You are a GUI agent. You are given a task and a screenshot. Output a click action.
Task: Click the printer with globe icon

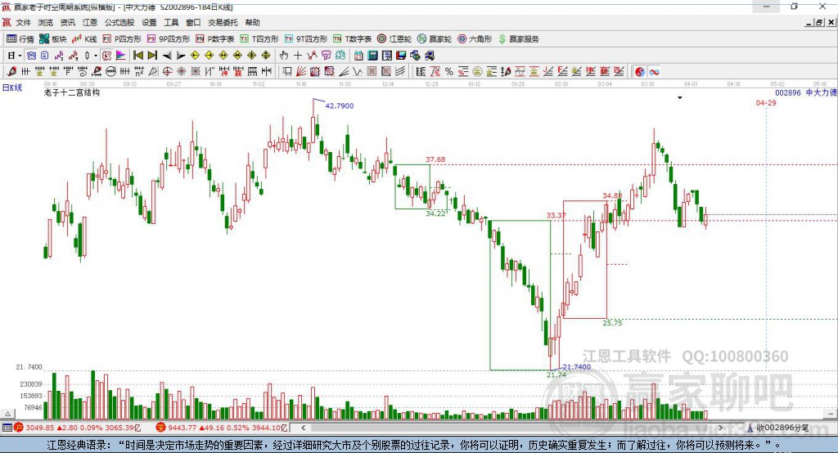(415, 56)
